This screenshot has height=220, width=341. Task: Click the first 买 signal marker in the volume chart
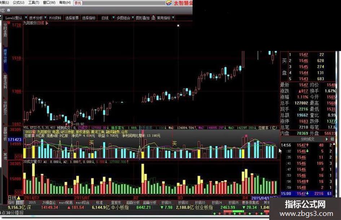92,143
